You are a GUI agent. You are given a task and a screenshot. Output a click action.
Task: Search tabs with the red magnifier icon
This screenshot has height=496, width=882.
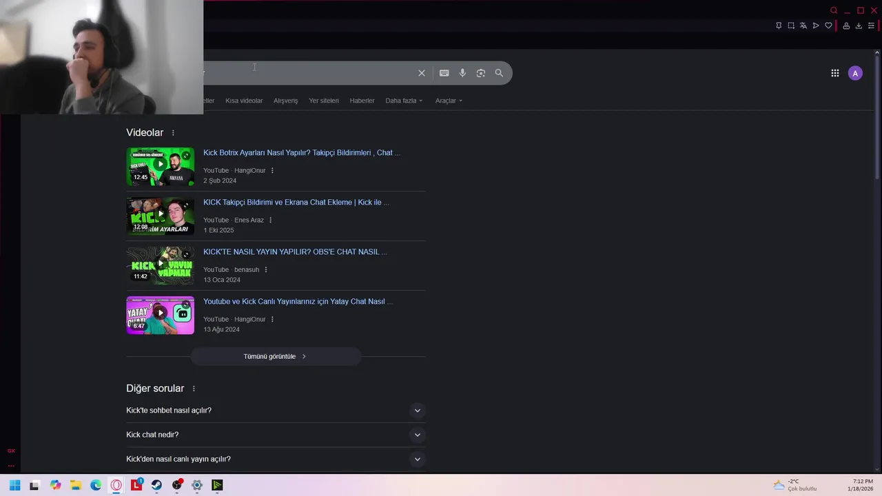point(834,10)
